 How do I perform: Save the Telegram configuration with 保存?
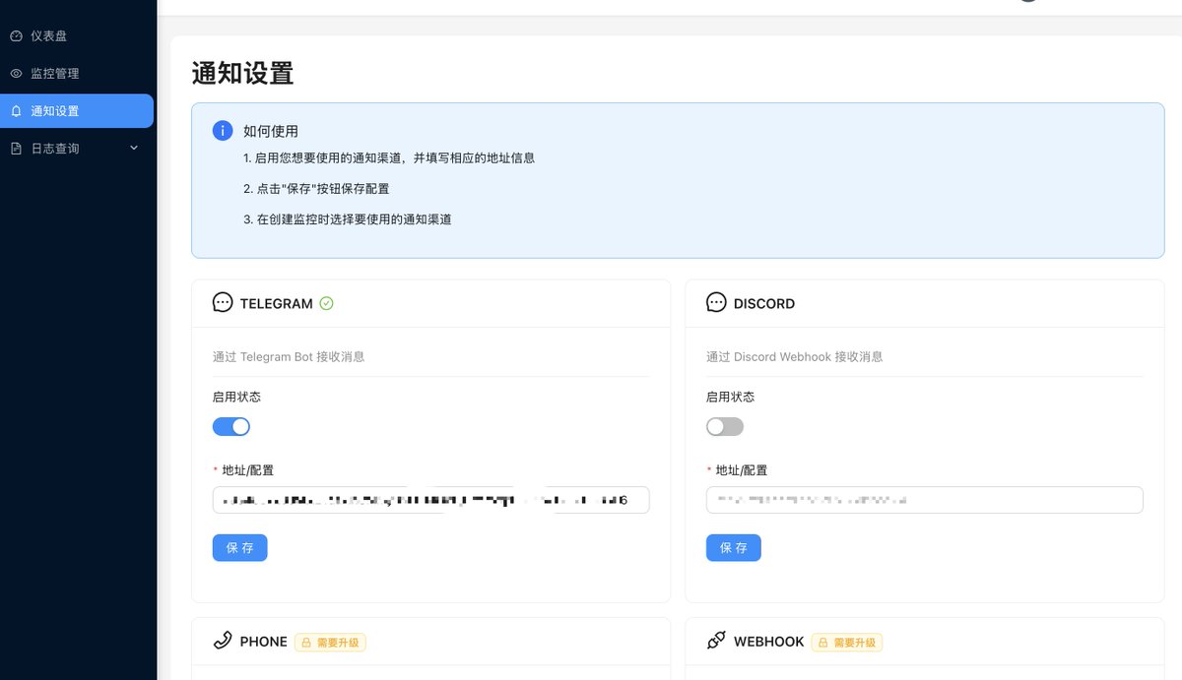point(239,547)
